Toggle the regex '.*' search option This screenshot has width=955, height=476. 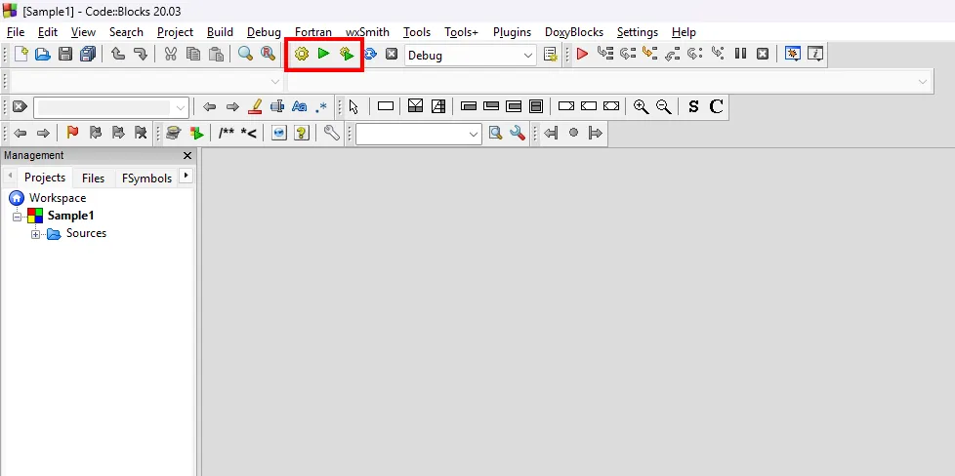point(322,106)
